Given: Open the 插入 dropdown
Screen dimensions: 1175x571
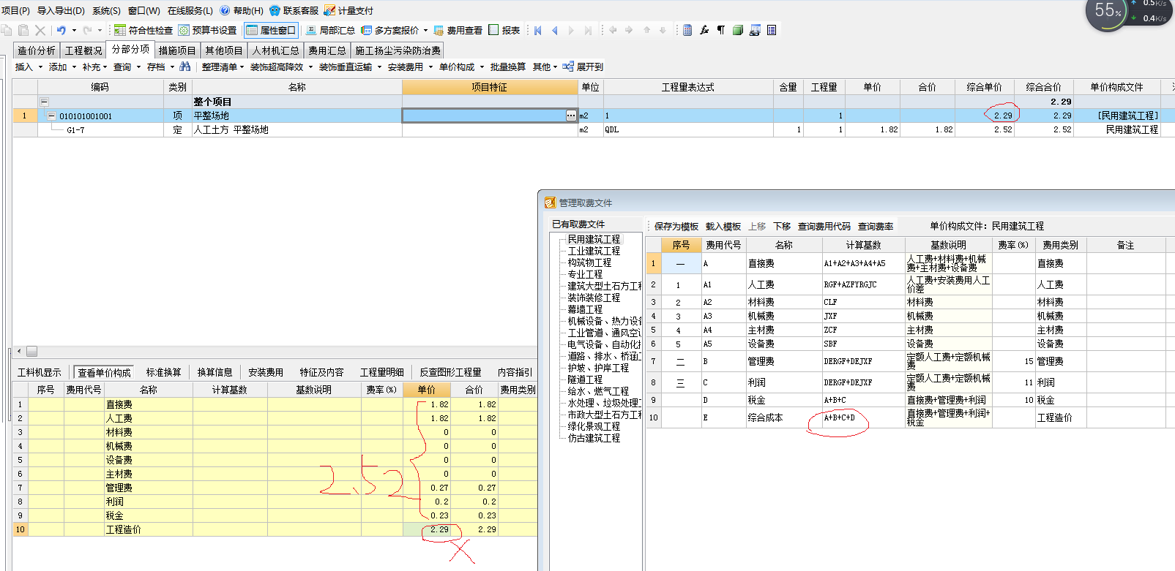Looking at the screenshot, I should pos(29,67).
